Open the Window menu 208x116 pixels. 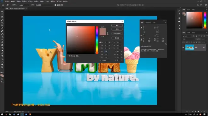click(x=59, y=1)
